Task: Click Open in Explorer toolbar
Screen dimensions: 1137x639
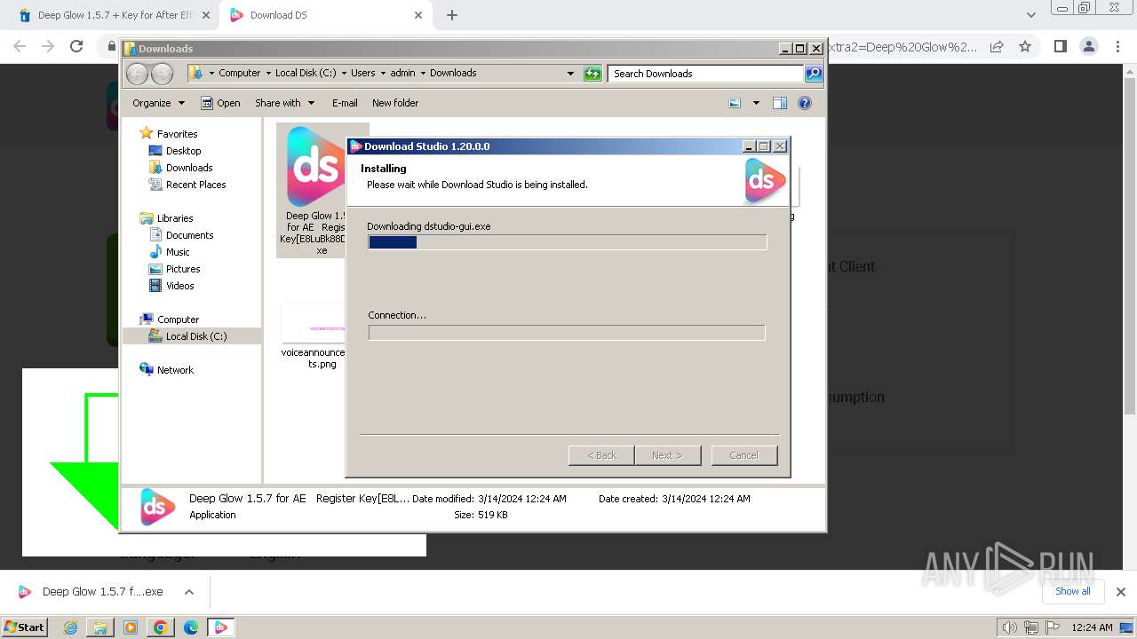Action: coord(220,103)
